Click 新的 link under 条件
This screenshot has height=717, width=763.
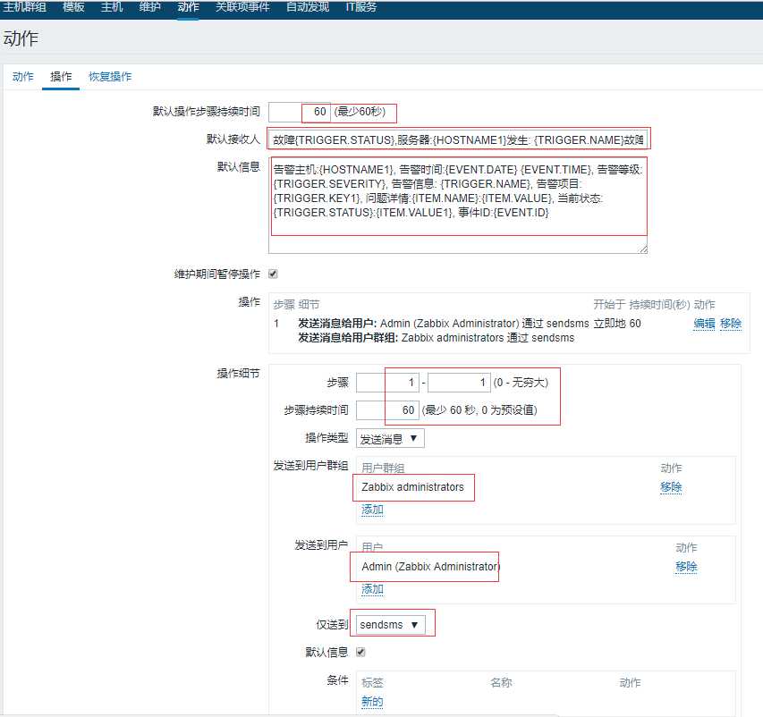(372, 702)
